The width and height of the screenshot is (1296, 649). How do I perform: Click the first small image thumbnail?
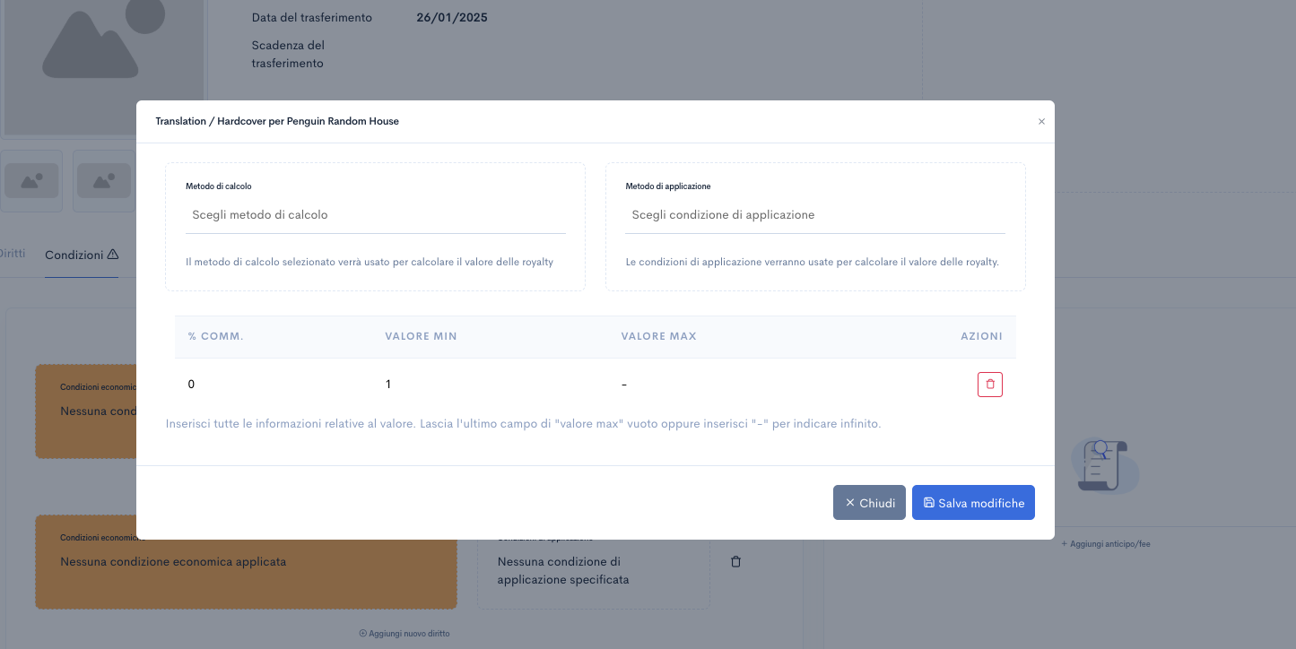pos(31,181)
